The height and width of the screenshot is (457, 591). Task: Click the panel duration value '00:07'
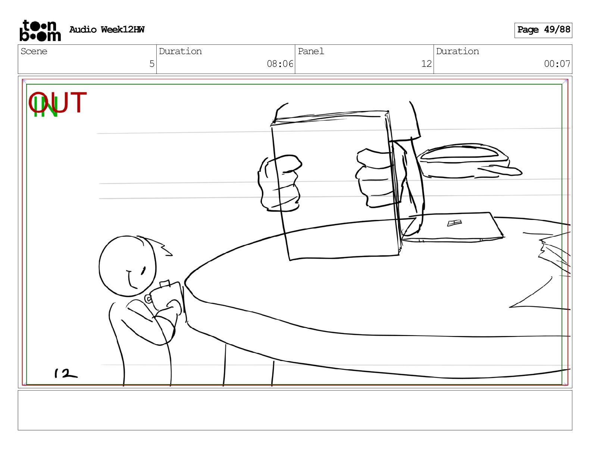pos(557,64)
